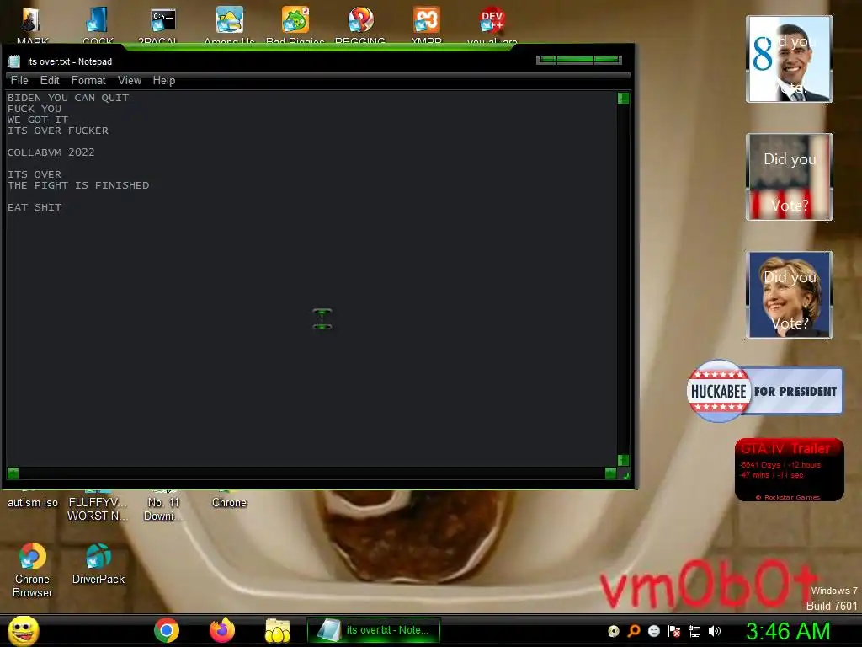Click the Notepad horizontal scrollbar left arrow
The height and width of the screenshot is (647, 862).
[13, 473]
